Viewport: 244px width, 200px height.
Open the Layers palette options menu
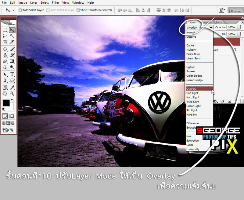tap(242, 22)
